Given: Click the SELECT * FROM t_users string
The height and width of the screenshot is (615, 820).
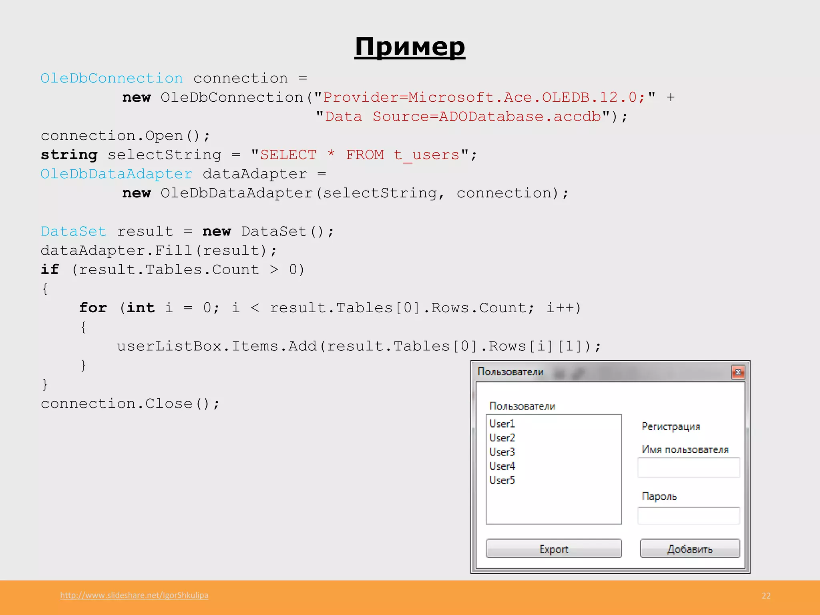Looking at the screenshot, I should pos(360,155).
